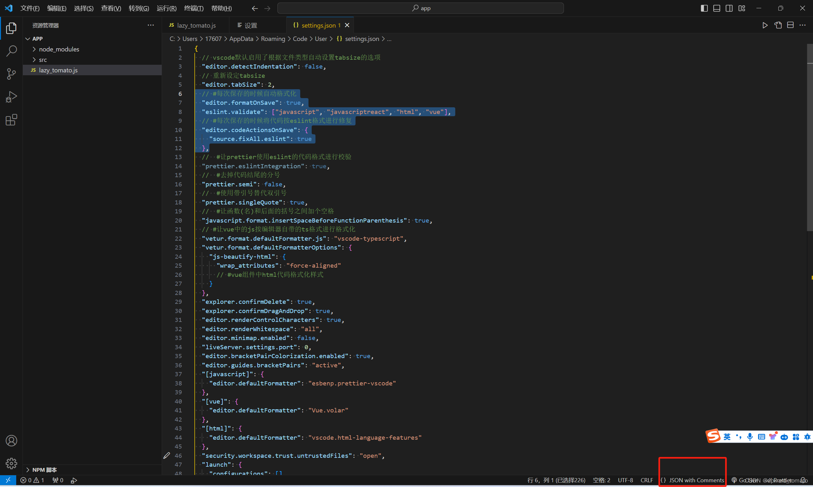This screenshot has height=487, width=813.
Task: Change language mode via JSON with Comments
Action: click(x=693, y=480)
